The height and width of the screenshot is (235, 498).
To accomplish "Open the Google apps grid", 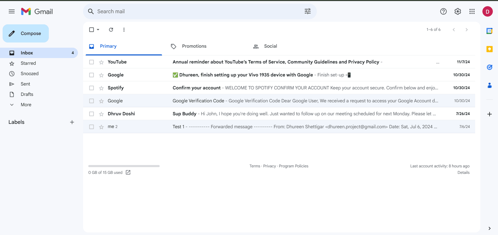I will pos(472,11).
